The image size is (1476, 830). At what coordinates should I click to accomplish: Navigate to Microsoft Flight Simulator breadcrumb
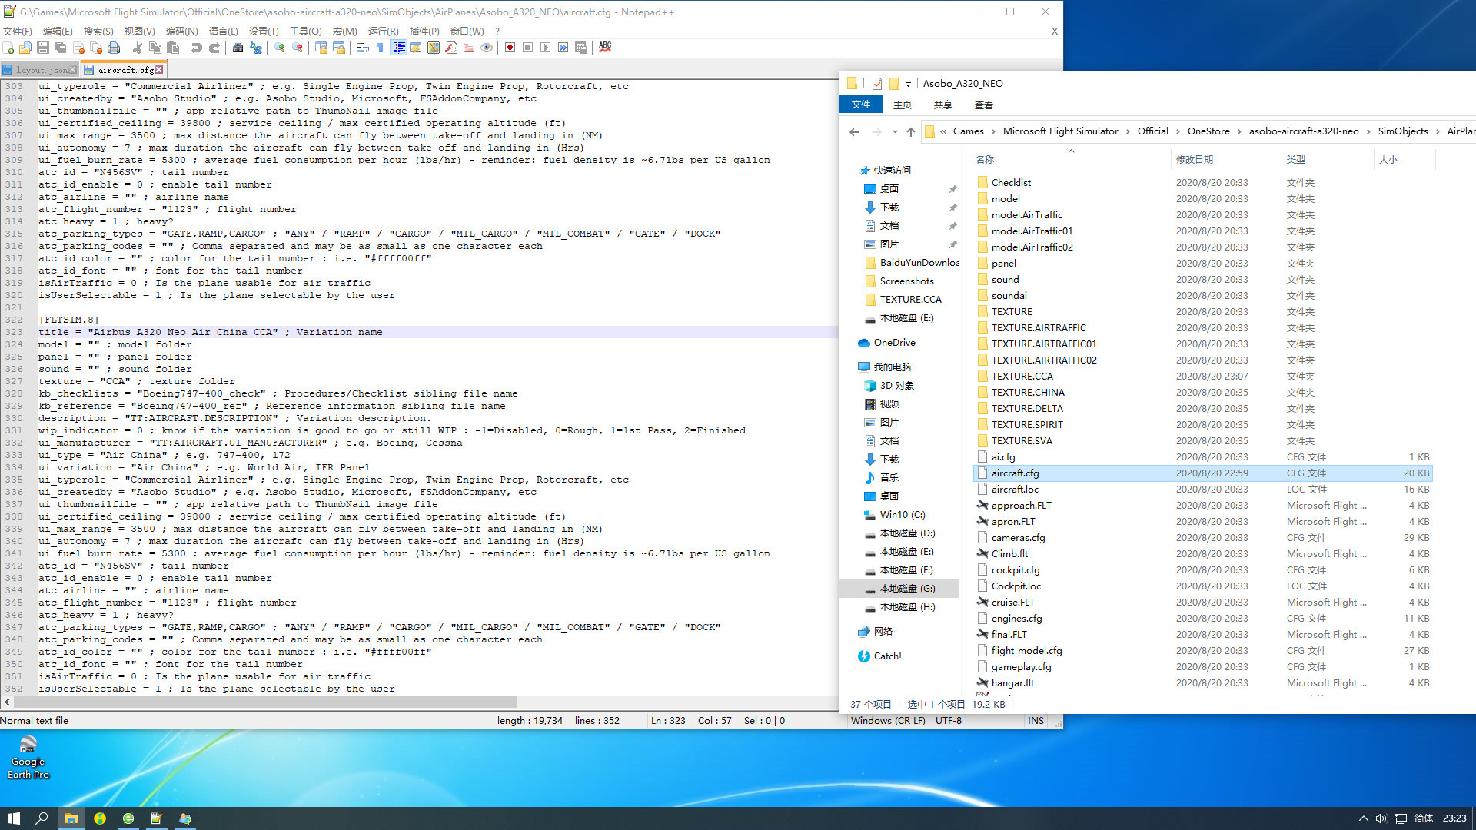tap(1060, 131)
